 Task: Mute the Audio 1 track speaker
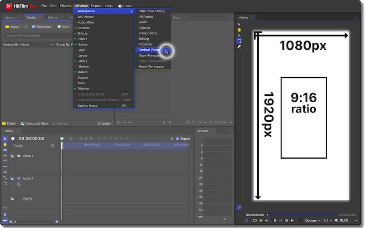tap(19, 178)
